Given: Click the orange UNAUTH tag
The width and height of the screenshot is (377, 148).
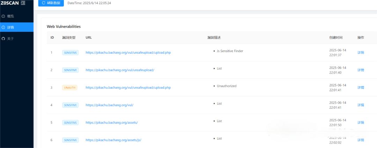Looking at the screenshot, I should coord(70,88).
